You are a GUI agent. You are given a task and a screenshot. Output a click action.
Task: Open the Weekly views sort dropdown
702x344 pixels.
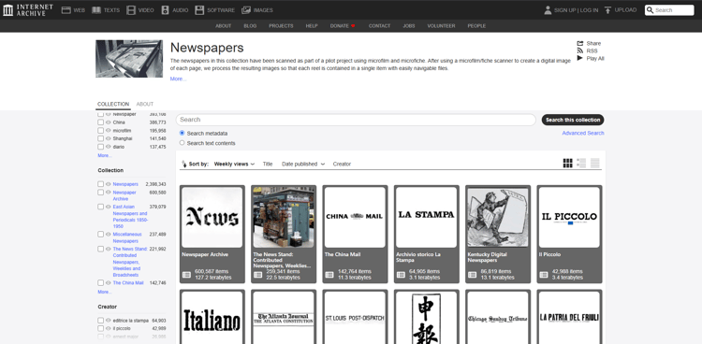coord(234,165)
